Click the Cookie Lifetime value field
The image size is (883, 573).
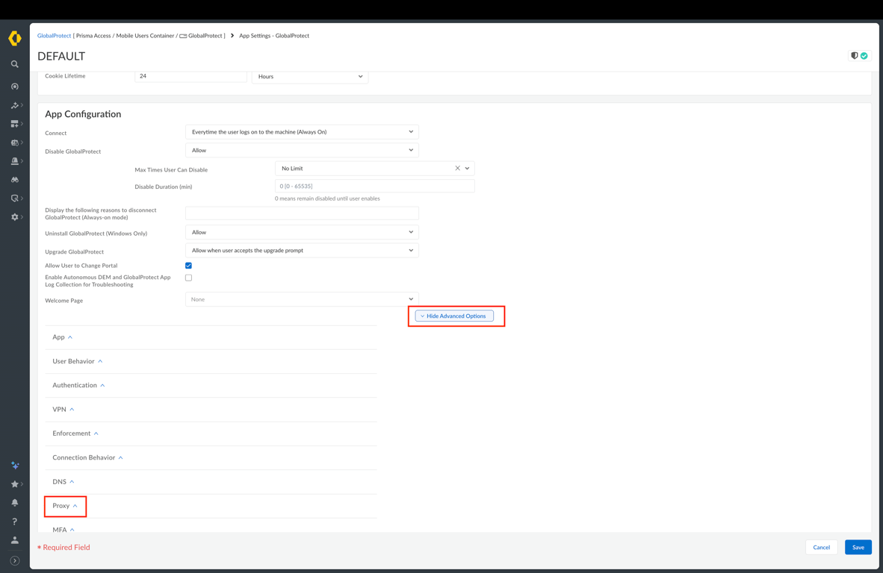click(190, 77)
